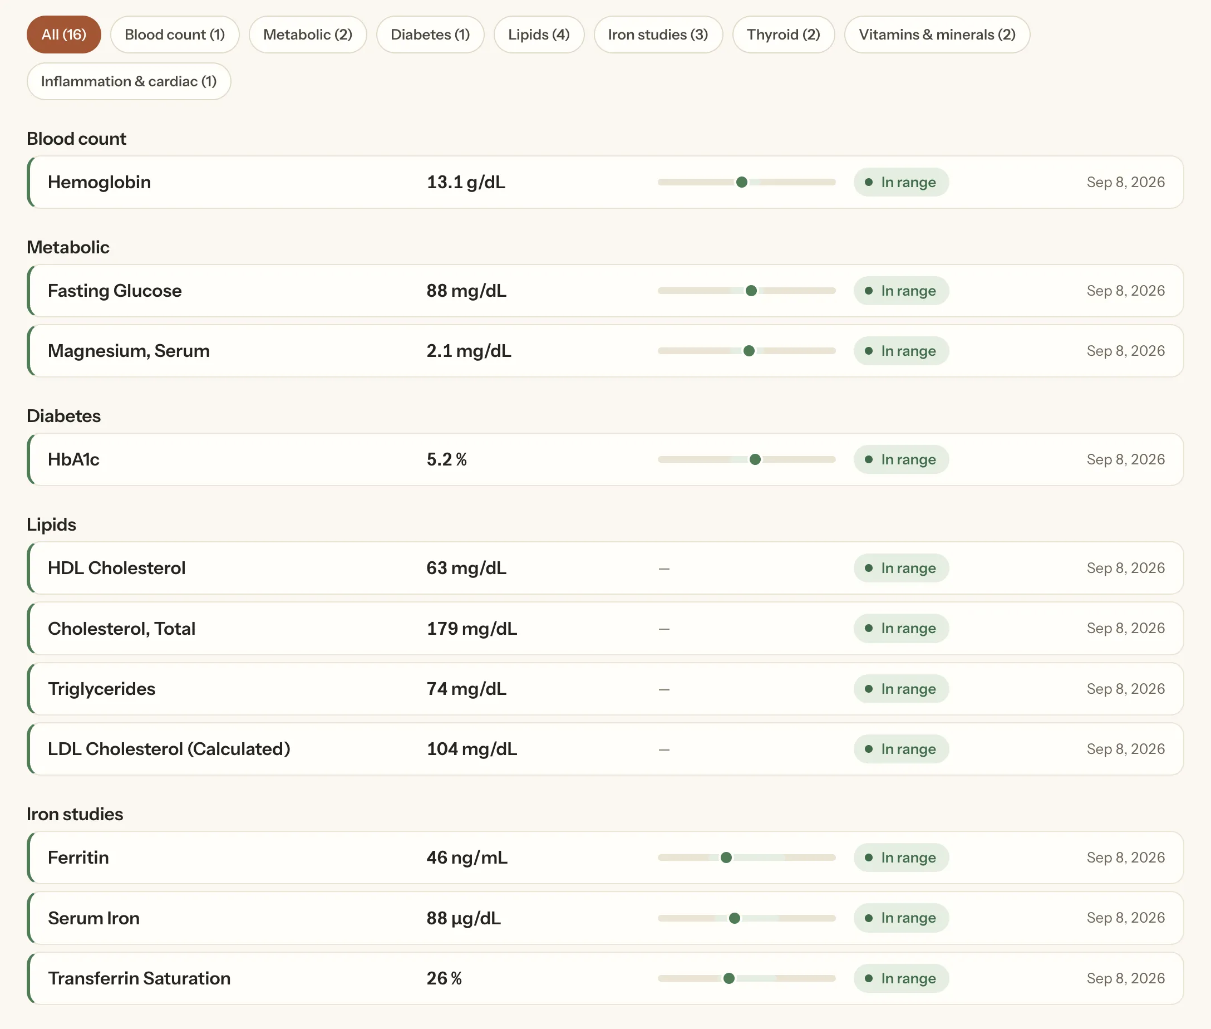Click the Metabolic section heading
1211x1029 pixels.
[x=68, y=247]
